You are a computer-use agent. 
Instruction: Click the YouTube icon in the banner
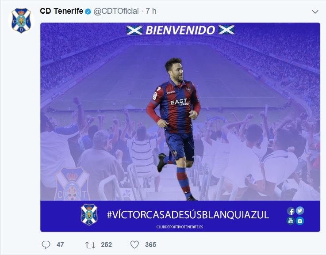pos(291,221)
